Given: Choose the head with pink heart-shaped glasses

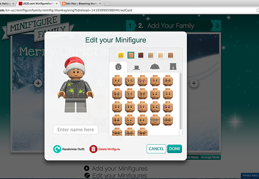Looking at the screenshot, I should 142,81.
